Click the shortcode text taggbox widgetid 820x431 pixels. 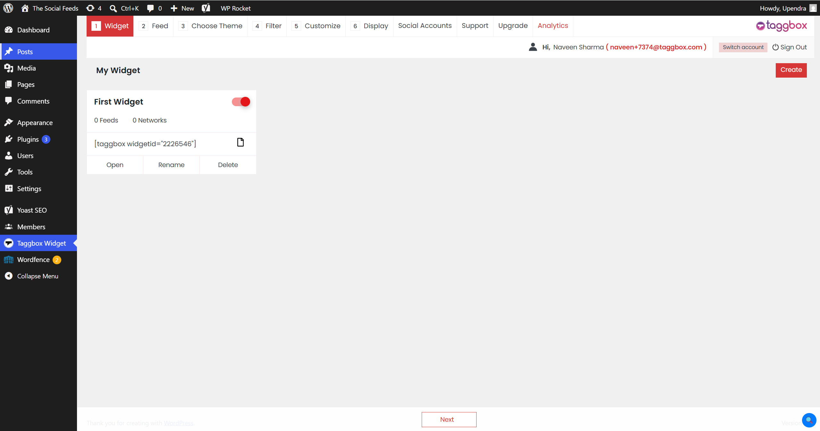(x=145, y=144)
